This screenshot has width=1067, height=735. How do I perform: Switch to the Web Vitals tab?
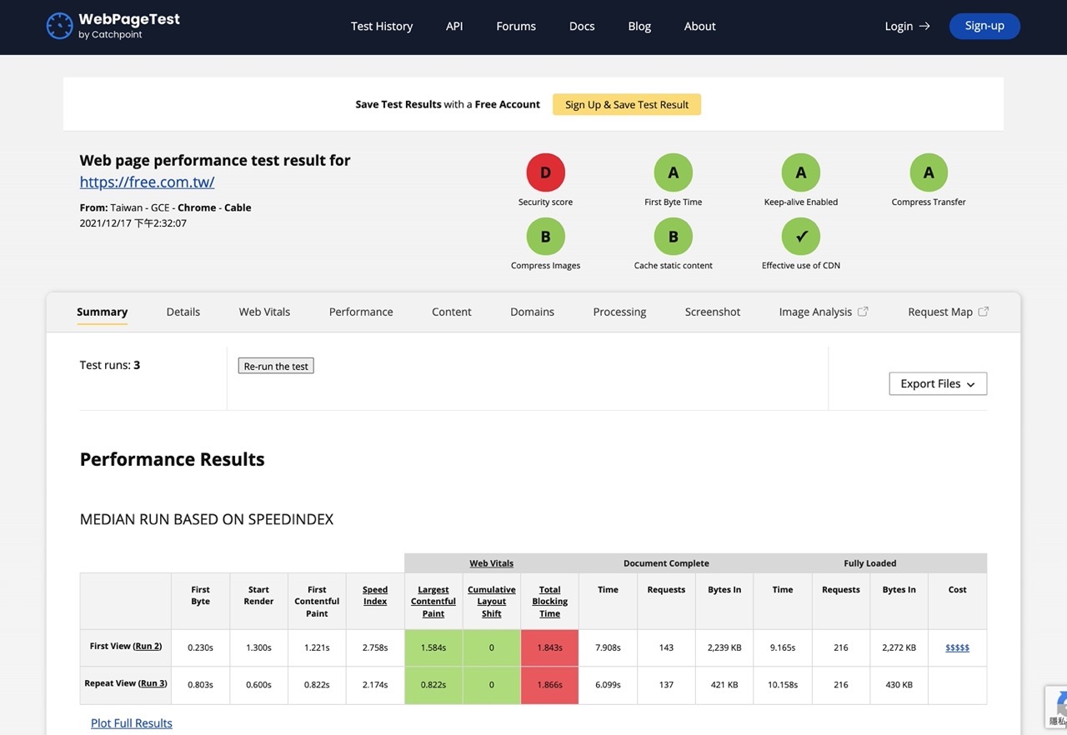(264, 312)
